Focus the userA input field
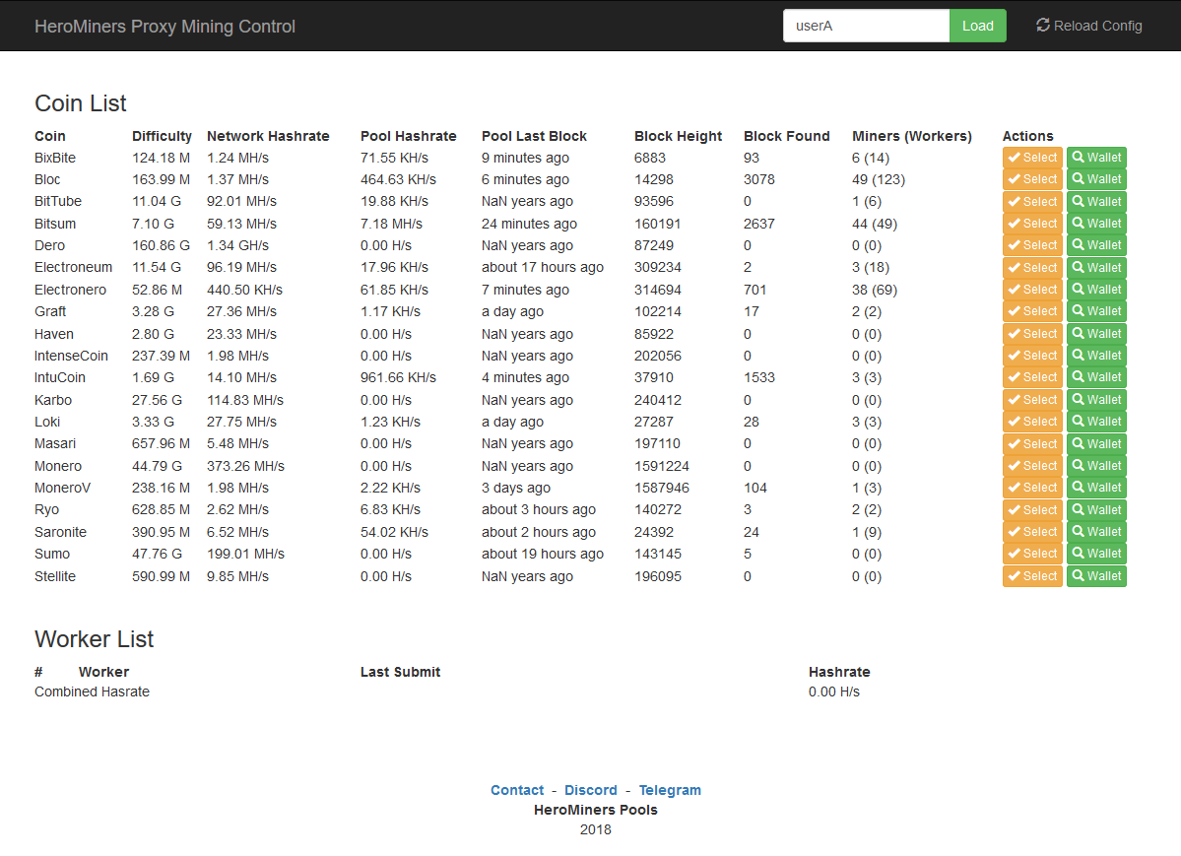 [x=866, y=26]
